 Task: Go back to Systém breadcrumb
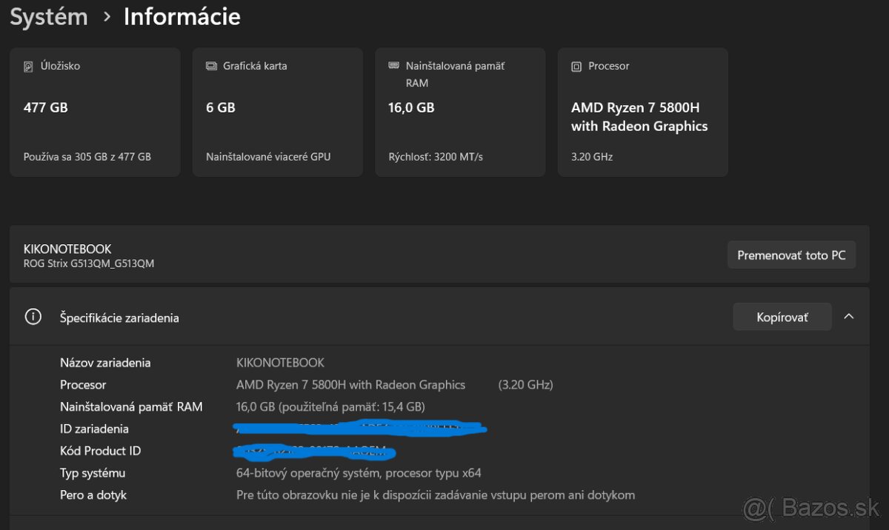(49, 16)
